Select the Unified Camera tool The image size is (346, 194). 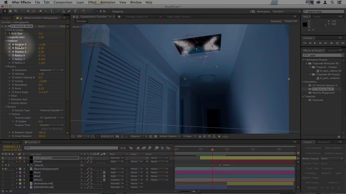28,11
